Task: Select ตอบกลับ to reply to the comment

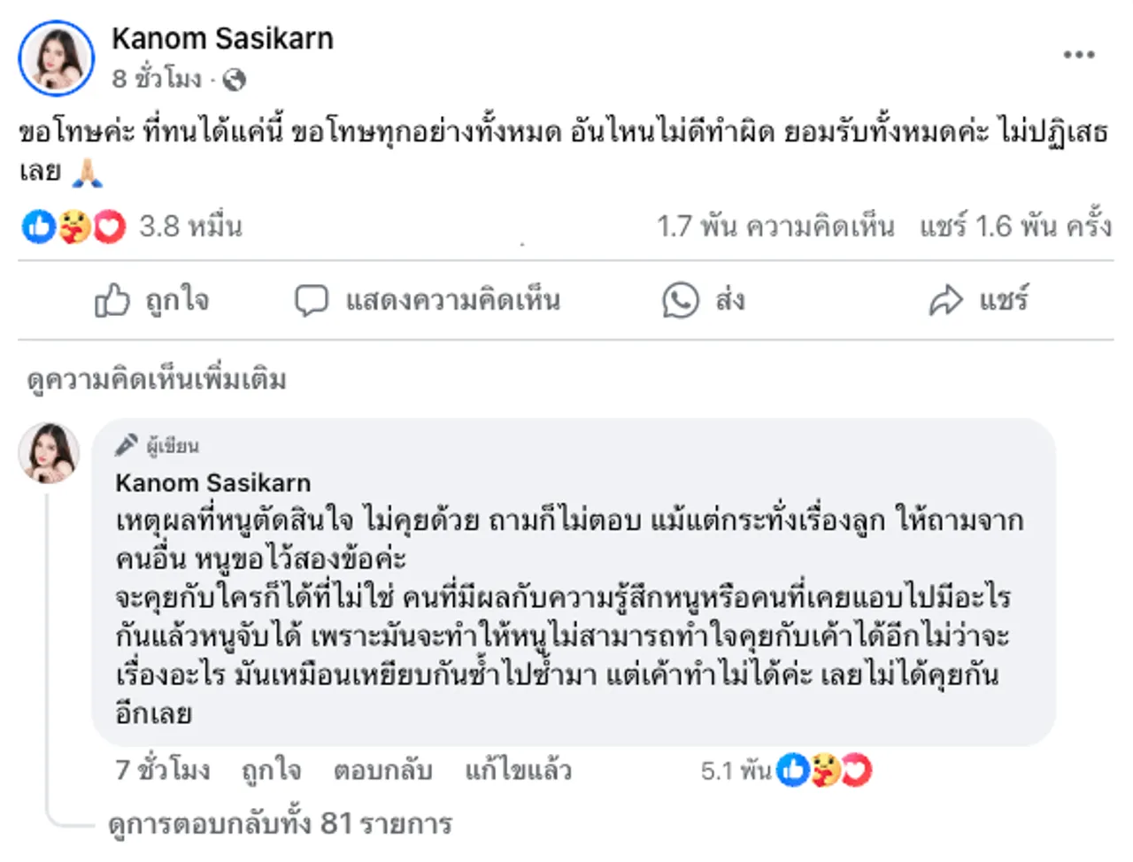Action: pos(384,770)
